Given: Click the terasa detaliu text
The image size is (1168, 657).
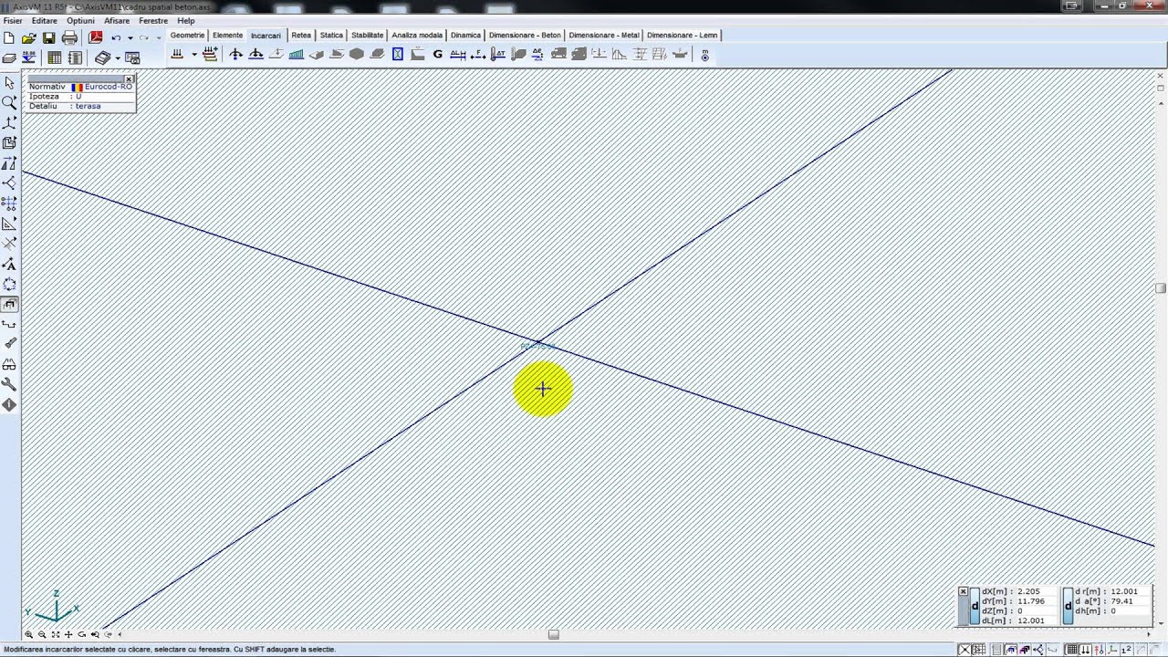Looking at the screenshot, I should pos(88,106).
